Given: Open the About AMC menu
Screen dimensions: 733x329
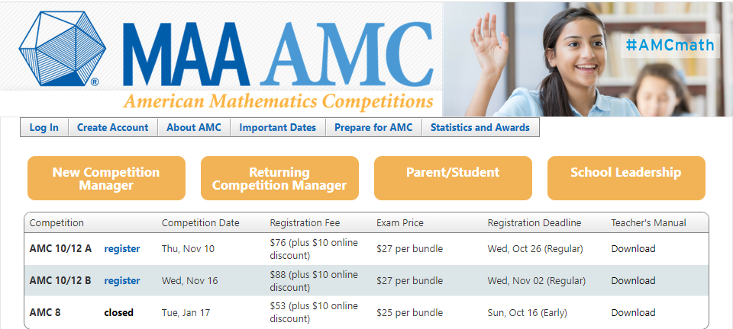Looking at the screenshot, I should tap(194, 127).
